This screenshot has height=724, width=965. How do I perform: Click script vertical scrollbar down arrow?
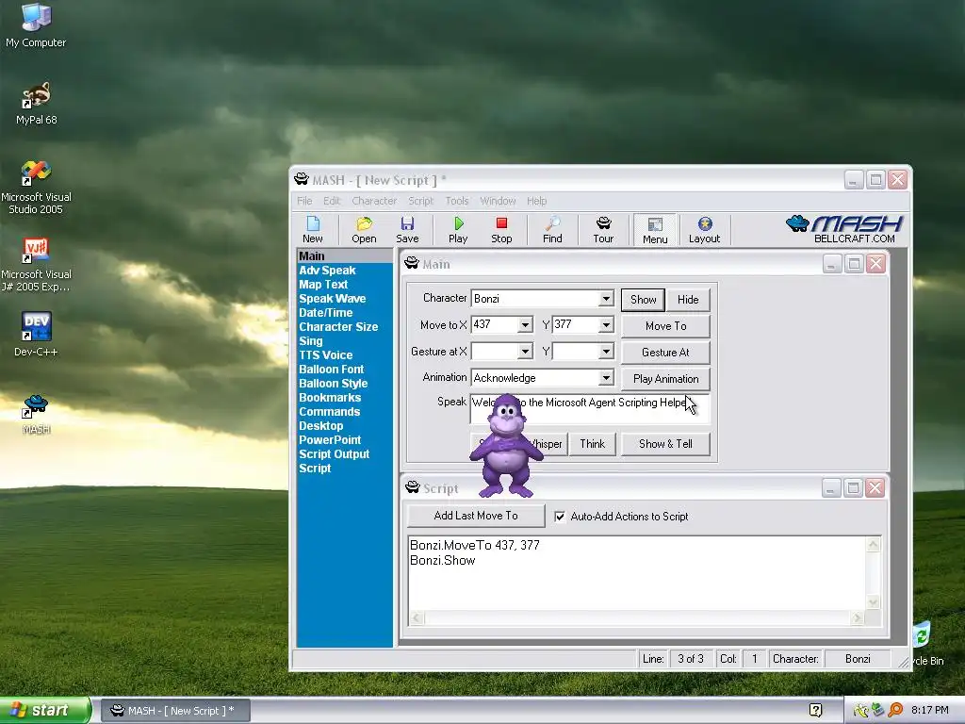pos(874,602)
